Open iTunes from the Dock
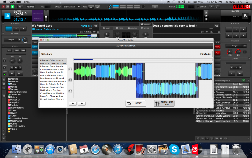252x158 pixels. 118,149
